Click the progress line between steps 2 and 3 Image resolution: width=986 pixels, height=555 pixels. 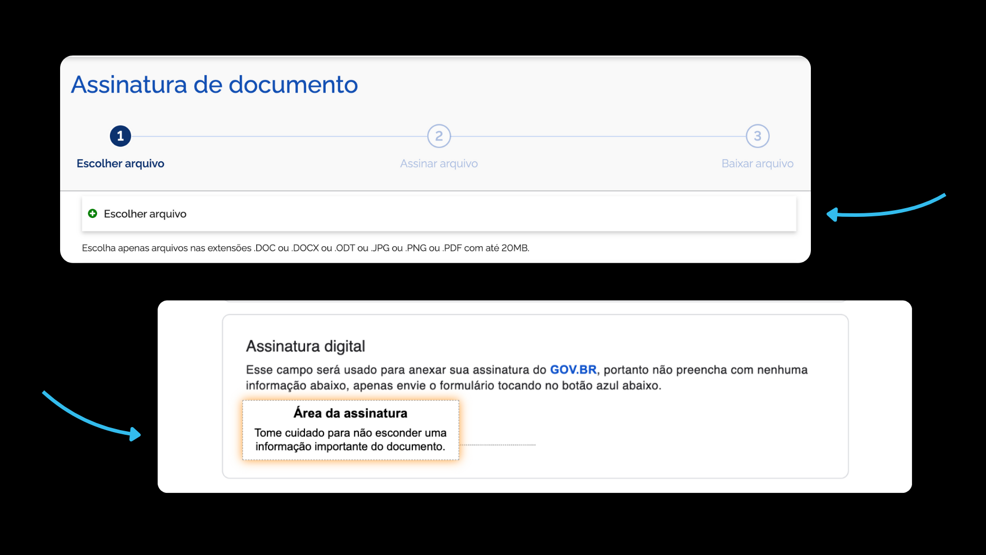pyautogui.click(x=598, y=136)
